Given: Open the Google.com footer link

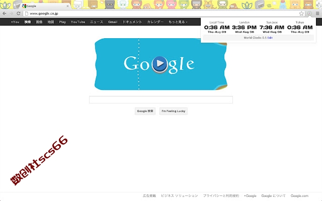Looking at the screenshot, I should click(300, 196).
